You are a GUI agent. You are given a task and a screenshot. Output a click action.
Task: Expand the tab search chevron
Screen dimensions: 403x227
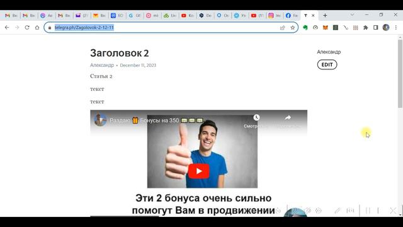tap(352, 15)
